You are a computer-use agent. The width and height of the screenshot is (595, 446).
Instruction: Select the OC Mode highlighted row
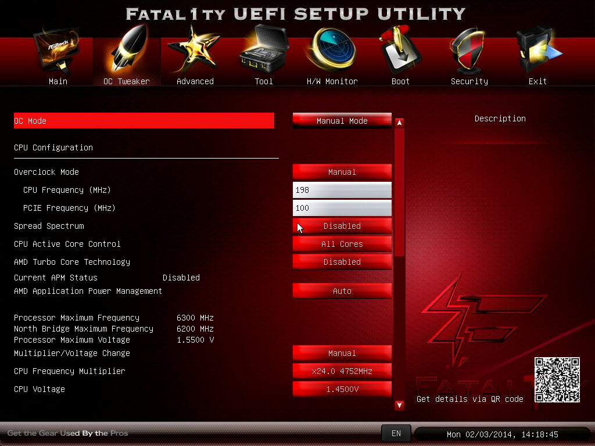[144, 121]
